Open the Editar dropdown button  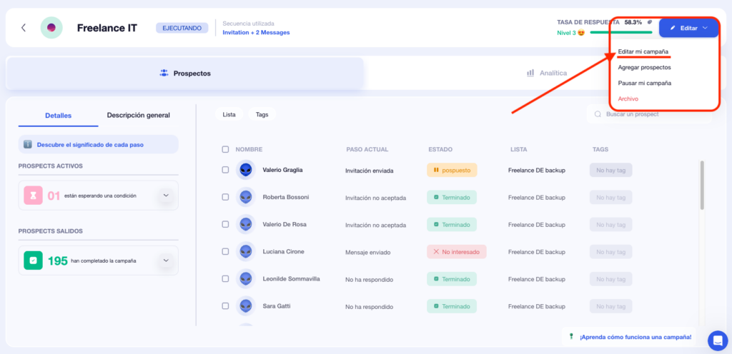[x=689, y=28]
